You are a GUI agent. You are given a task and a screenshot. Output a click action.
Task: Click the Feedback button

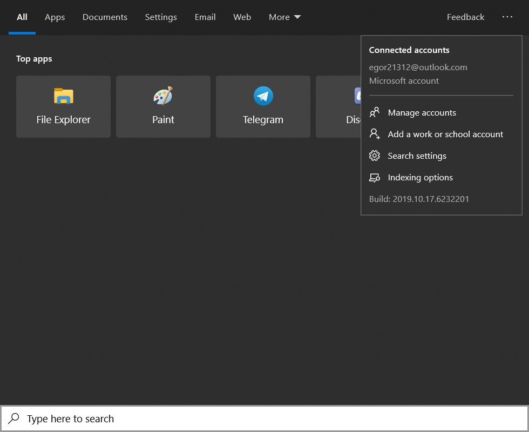pyautogui.click(x=465, y=17)
